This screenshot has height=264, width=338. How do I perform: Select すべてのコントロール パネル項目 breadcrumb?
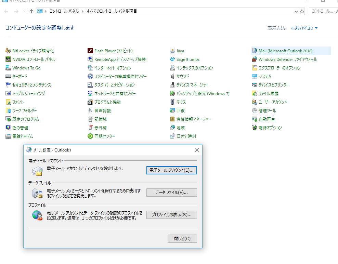coord(112,11)
